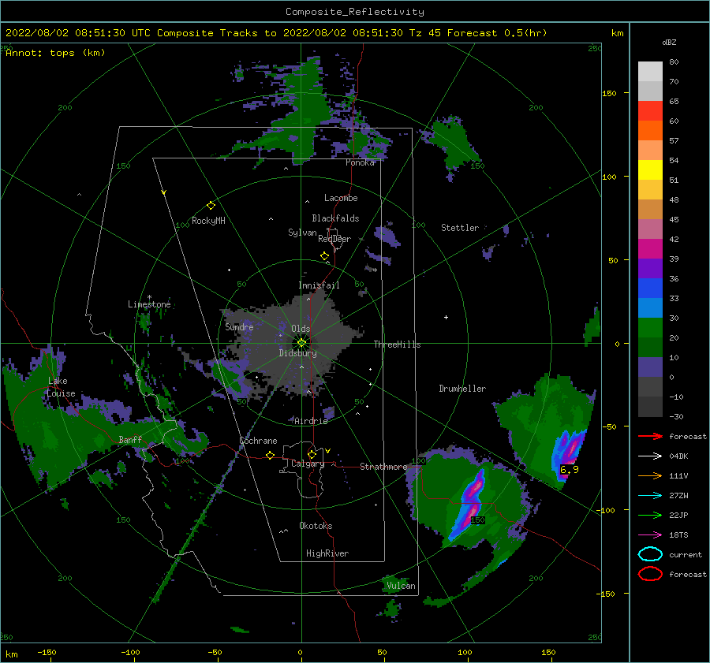Screen dimensions: 710x663
Task: Click the Vulcan label
Action: (402, 586)
